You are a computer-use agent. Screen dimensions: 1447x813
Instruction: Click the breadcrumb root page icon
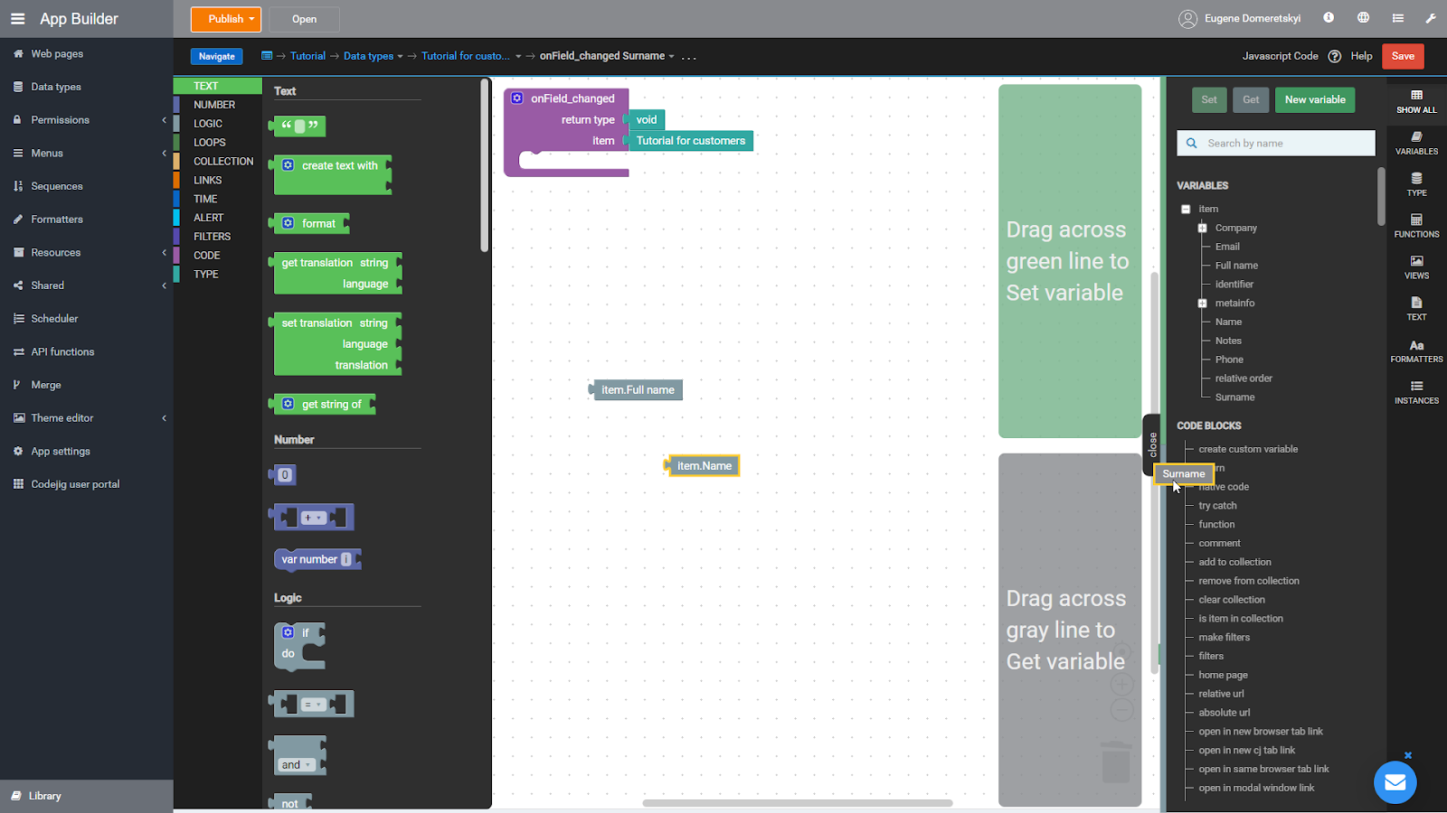click(x=267, y=55)
